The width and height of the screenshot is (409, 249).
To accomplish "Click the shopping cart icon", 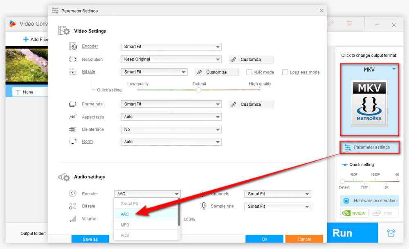I will tap(349, 23).
